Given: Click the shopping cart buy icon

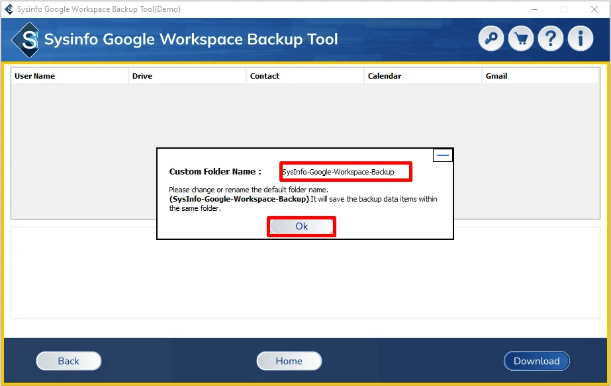Looking at the screenshot, I should tap(520, 38).
